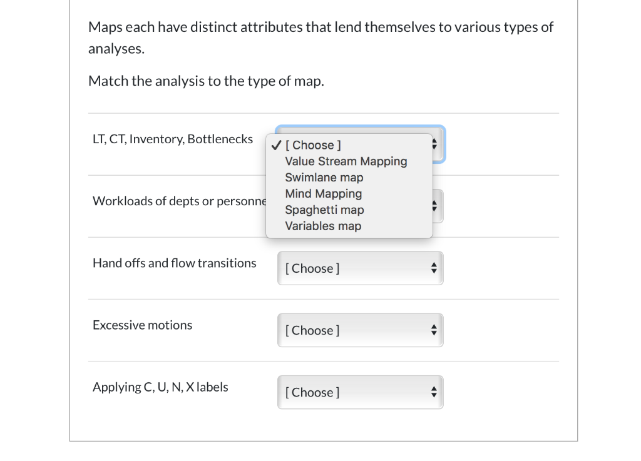The image size is (641, 461).
Task: Open the dropdown beside "Applying C, U, N, X labels"
Action: [x=360, y=392]
